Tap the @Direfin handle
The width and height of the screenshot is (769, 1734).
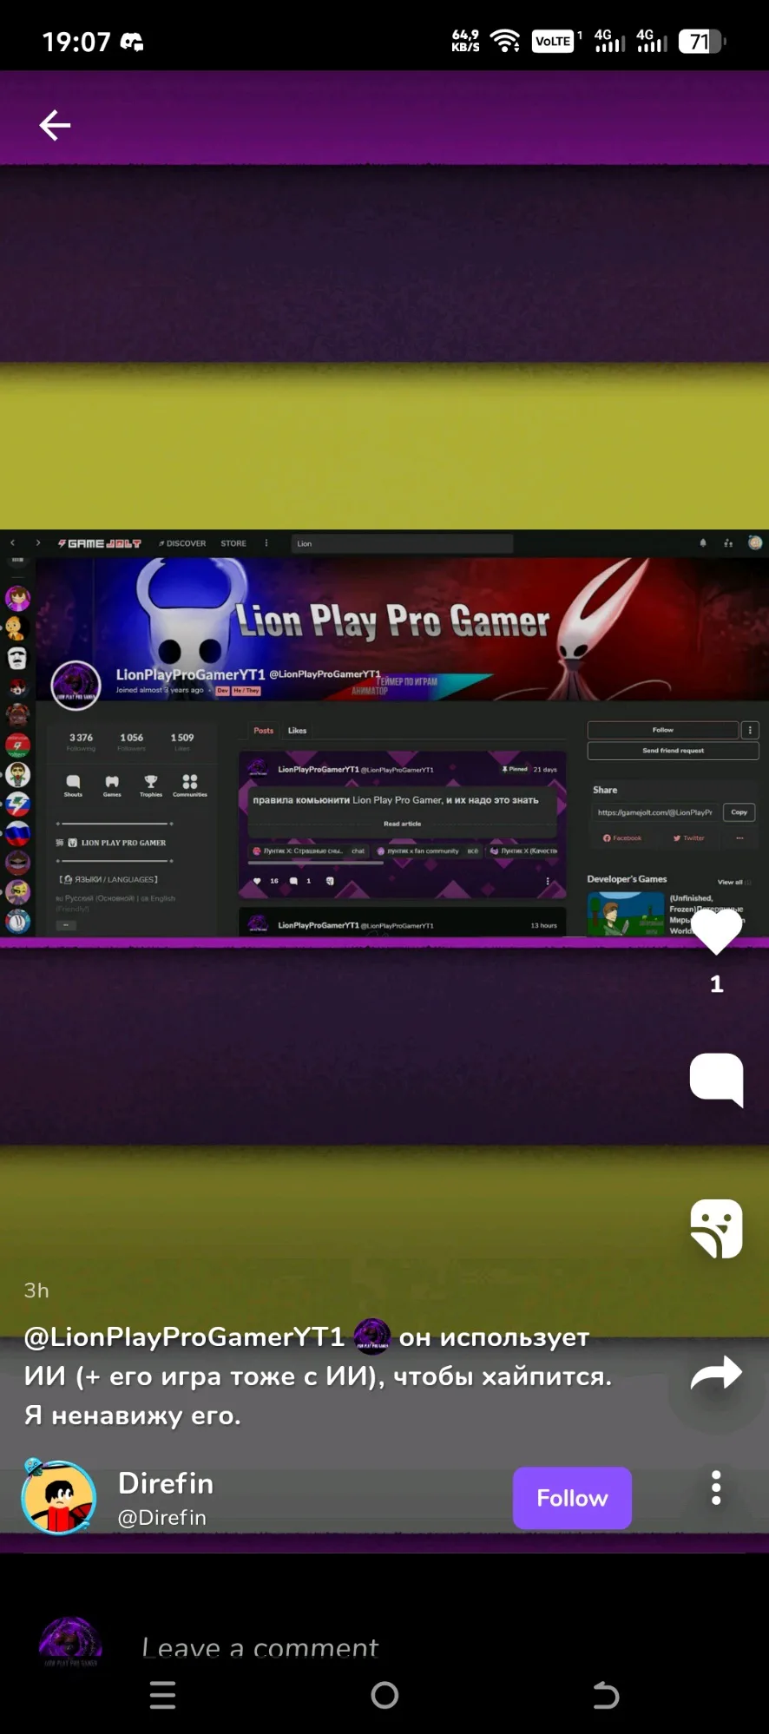click(162, 1518)
